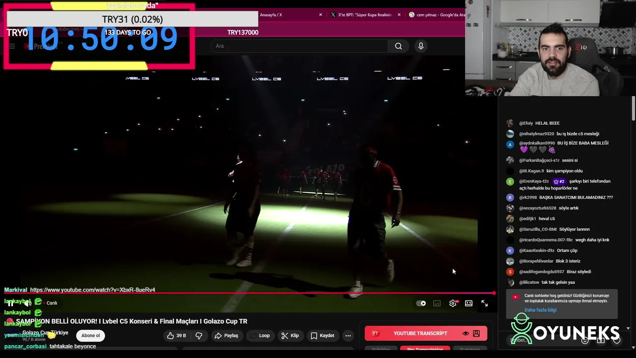
Task: Mute the video with the speaker icon
Action: (28, 303)
